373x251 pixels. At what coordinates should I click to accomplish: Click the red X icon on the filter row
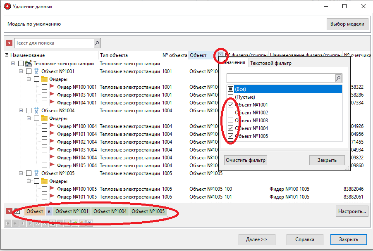point(8,211)
